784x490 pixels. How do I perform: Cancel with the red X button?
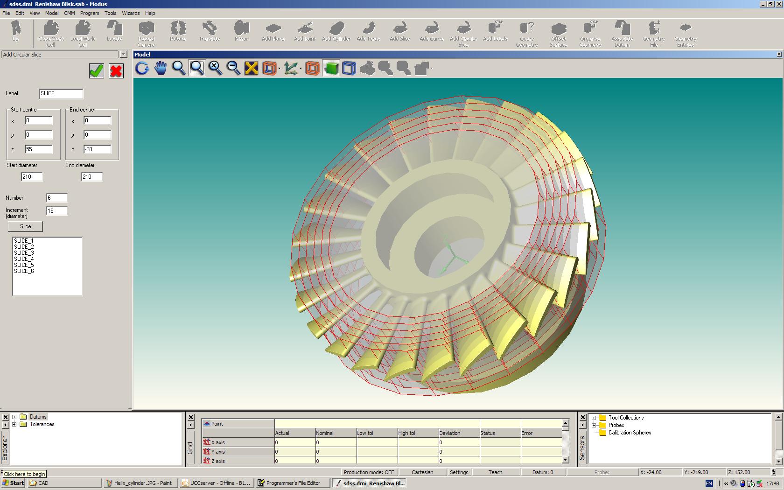[116, 71]
